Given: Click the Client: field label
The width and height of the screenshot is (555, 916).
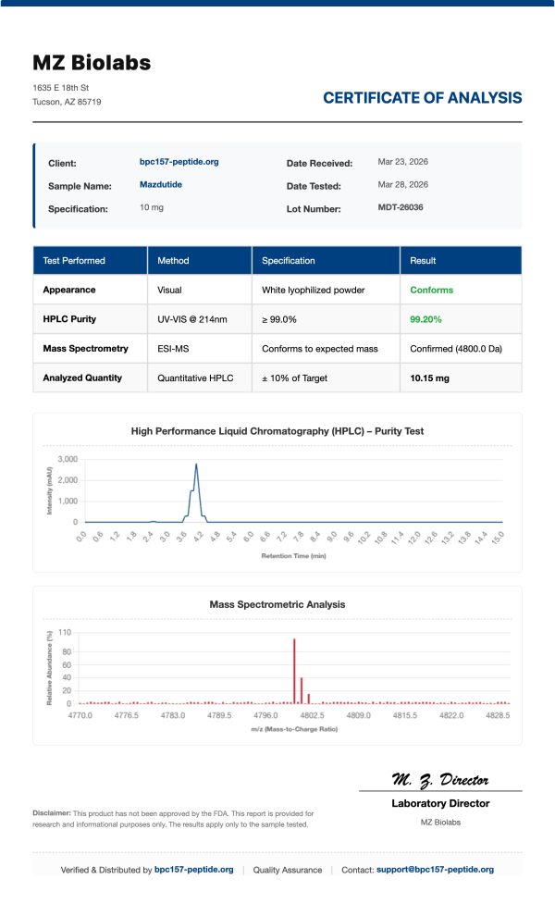Looking at the screenshot, I should pyautogui.click(x=63, y=164).
